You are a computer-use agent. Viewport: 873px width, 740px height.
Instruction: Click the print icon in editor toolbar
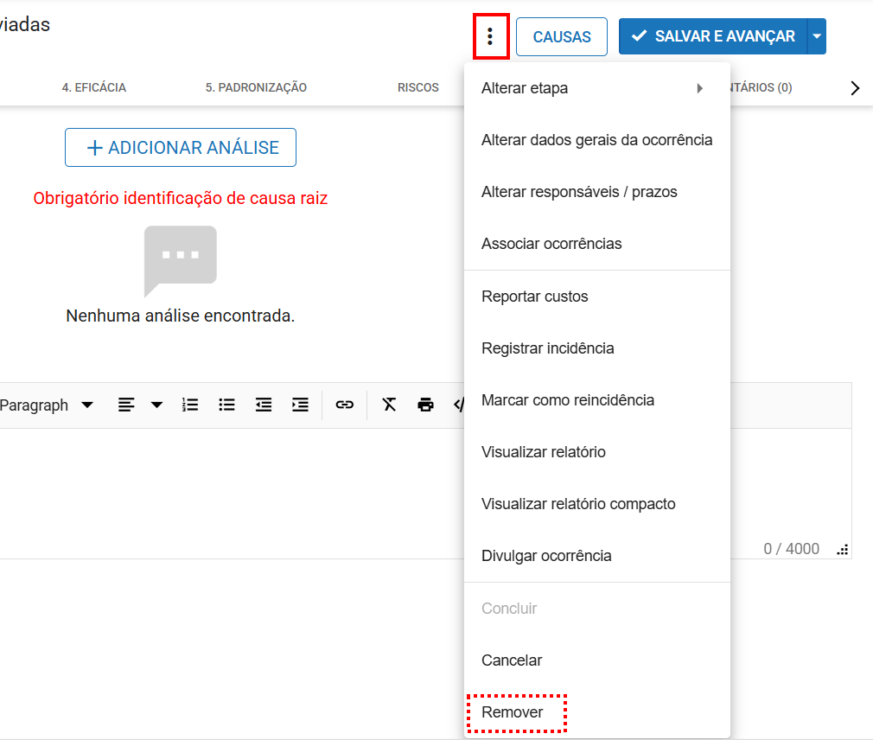point(425,405)
